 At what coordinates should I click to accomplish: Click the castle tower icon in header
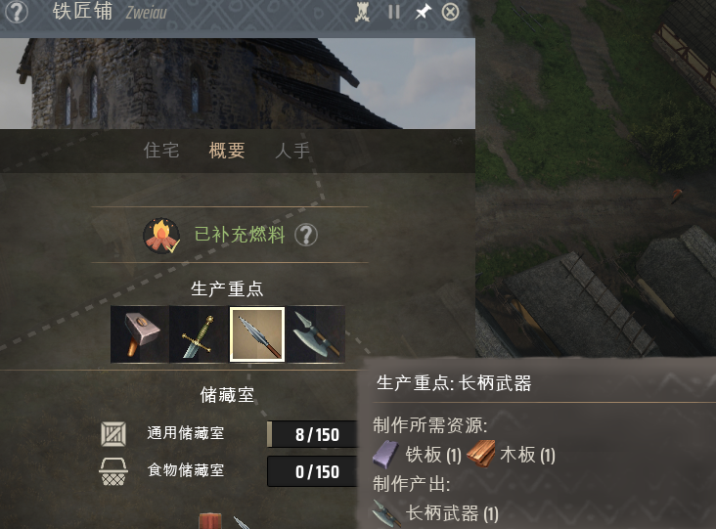pyautogui.click(x=363, y=13)
